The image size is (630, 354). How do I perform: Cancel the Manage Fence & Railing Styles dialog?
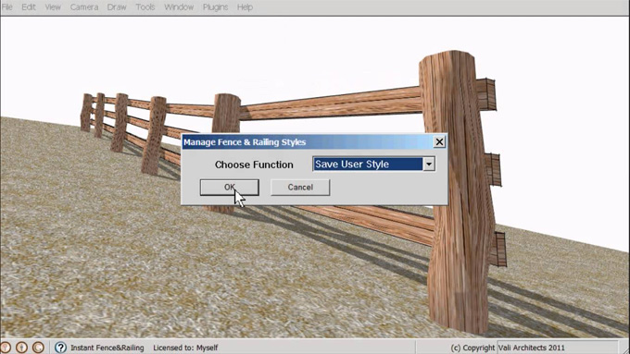300,188
